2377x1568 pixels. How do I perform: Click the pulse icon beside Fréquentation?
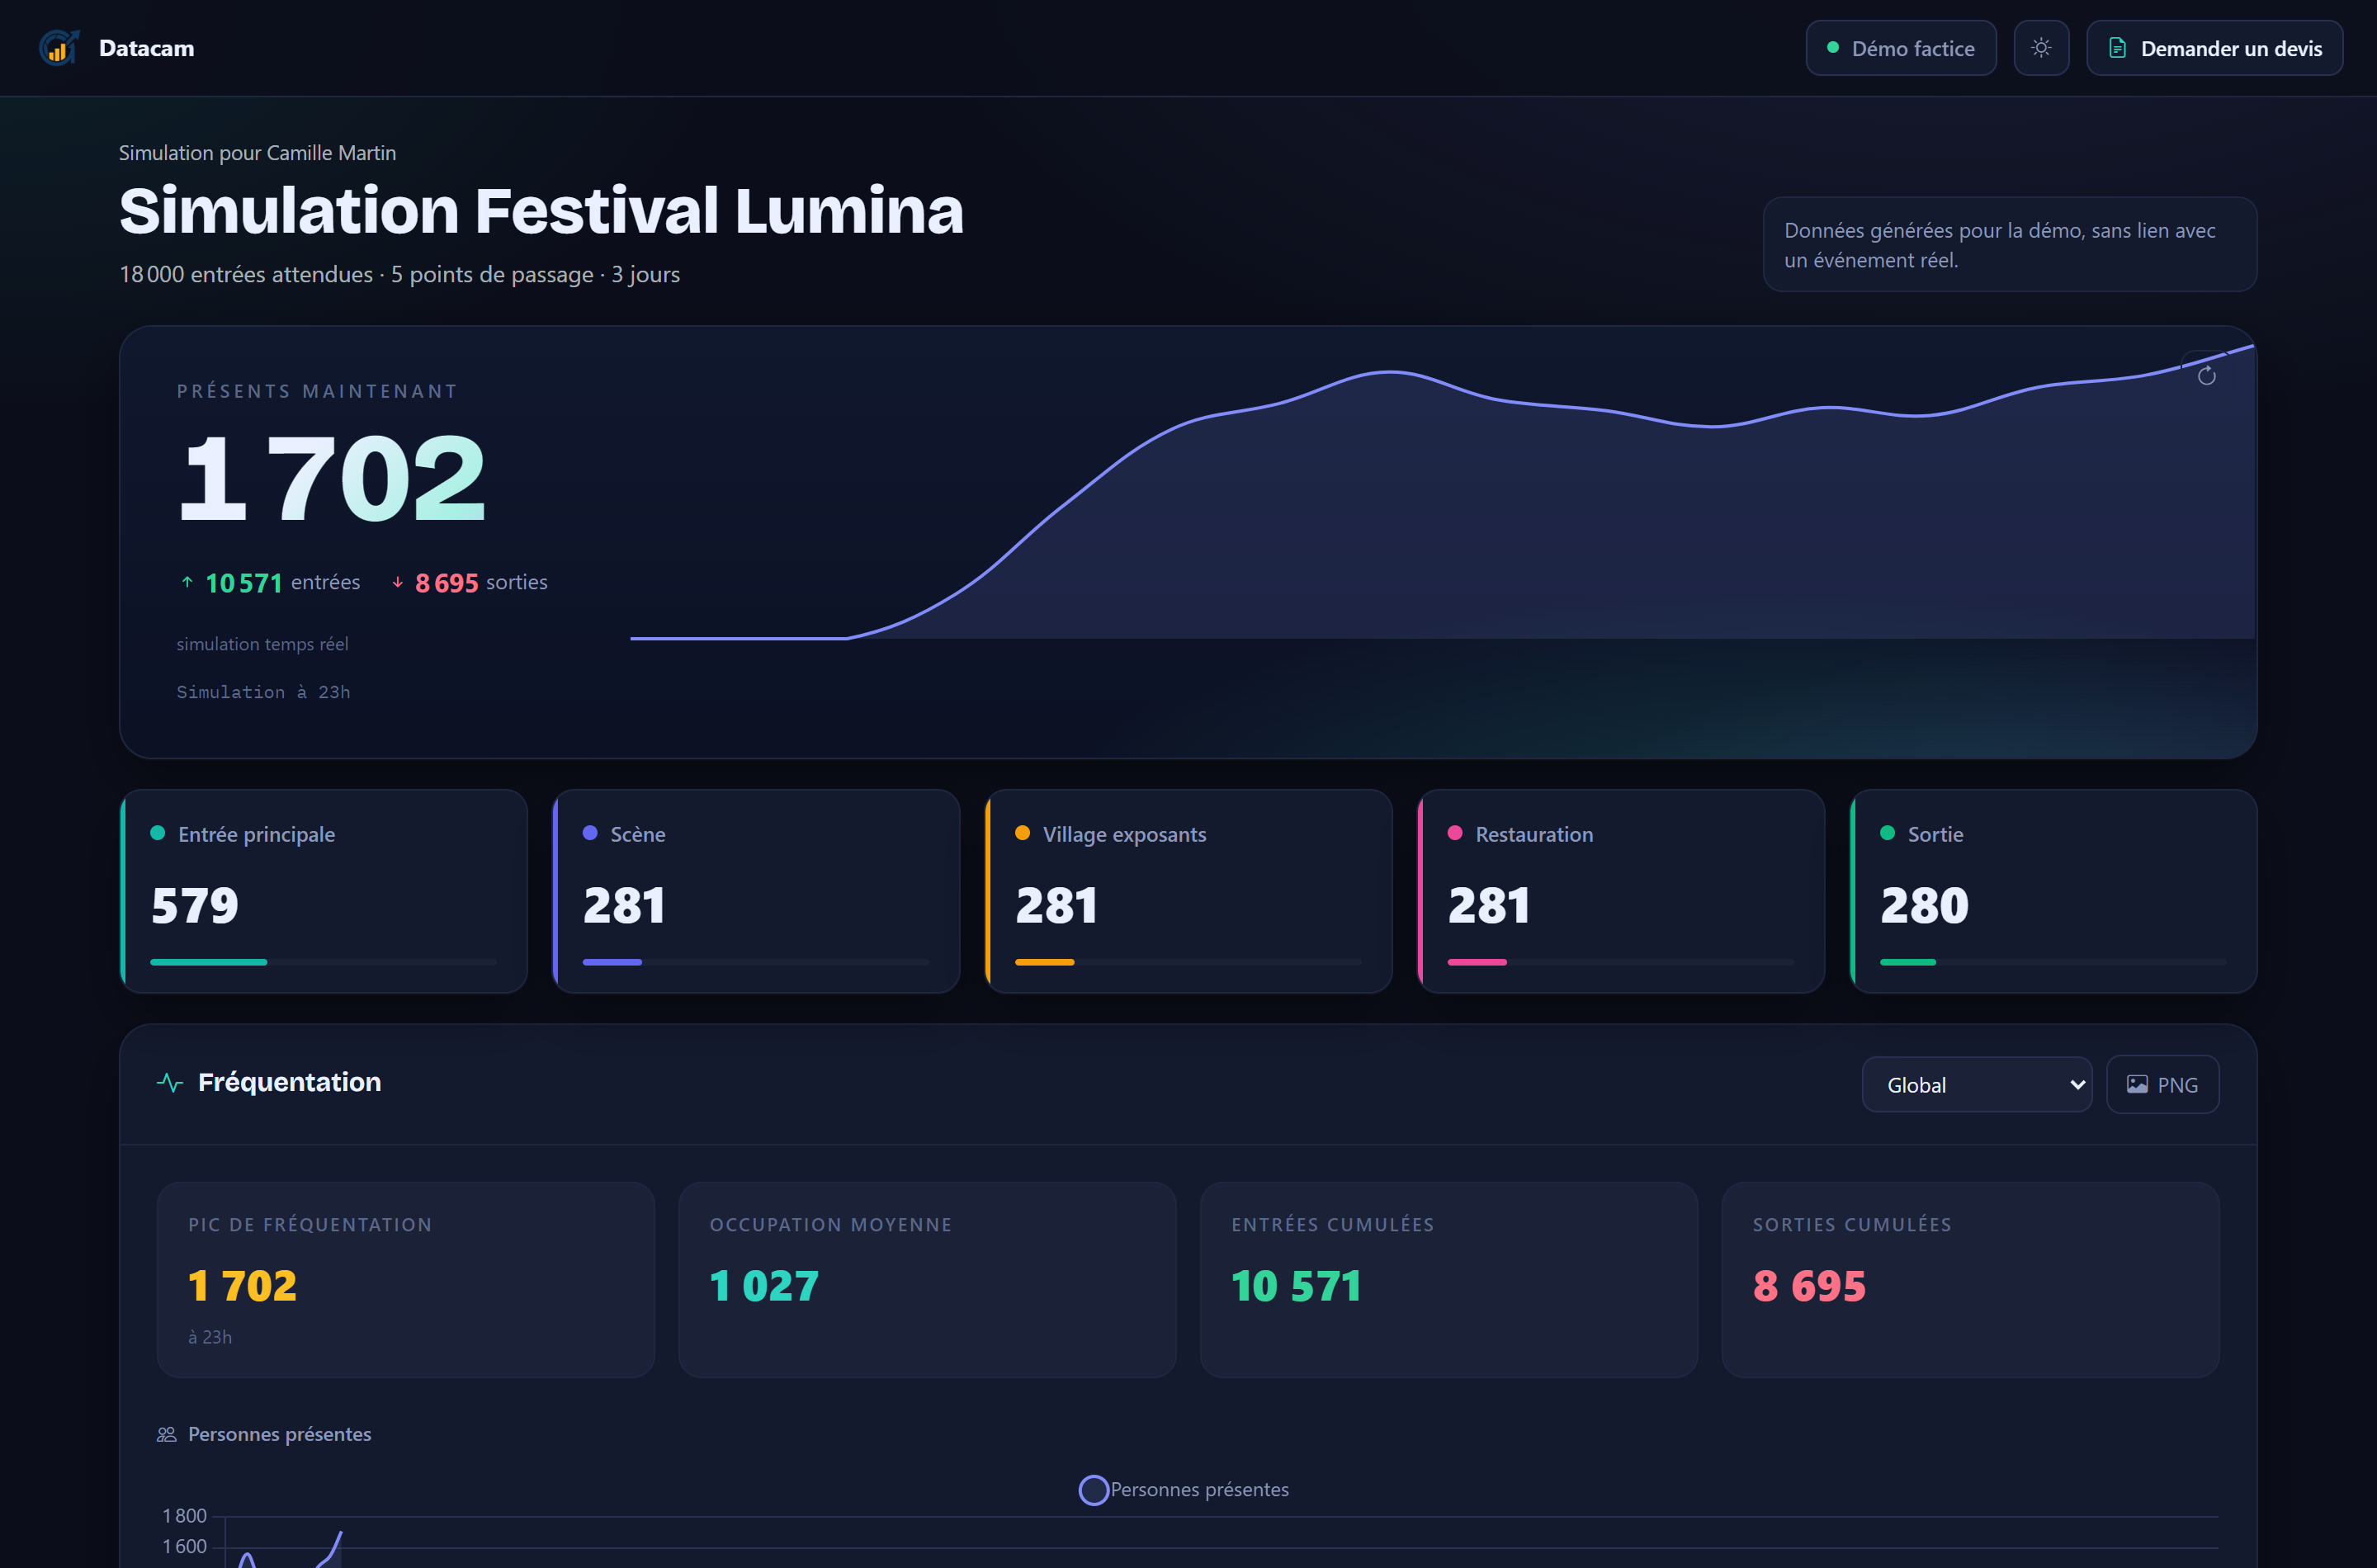point(170,1082)
